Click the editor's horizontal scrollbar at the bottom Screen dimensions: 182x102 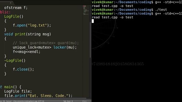(x=43, y=98)
